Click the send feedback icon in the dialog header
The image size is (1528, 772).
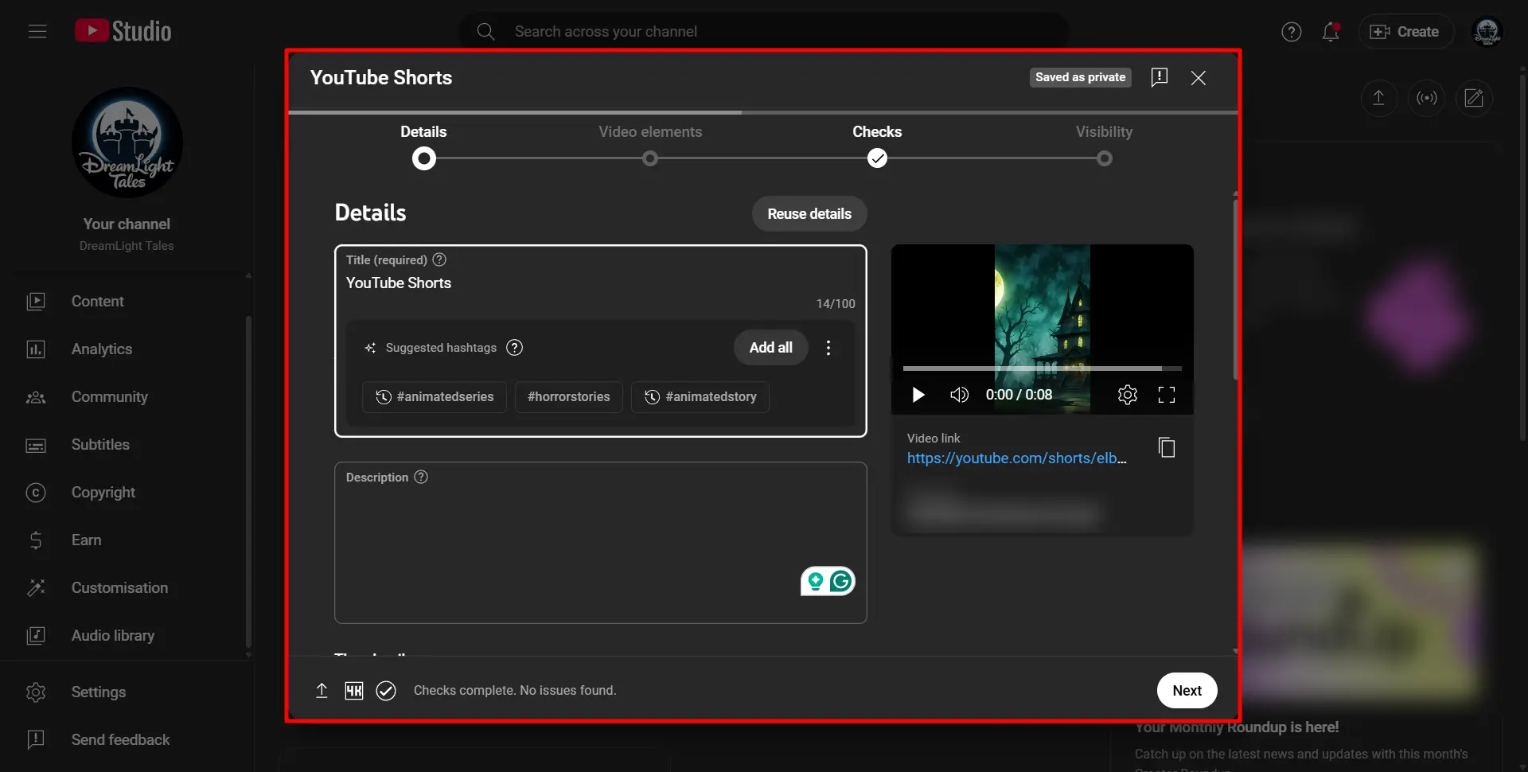click(1159, 77)
